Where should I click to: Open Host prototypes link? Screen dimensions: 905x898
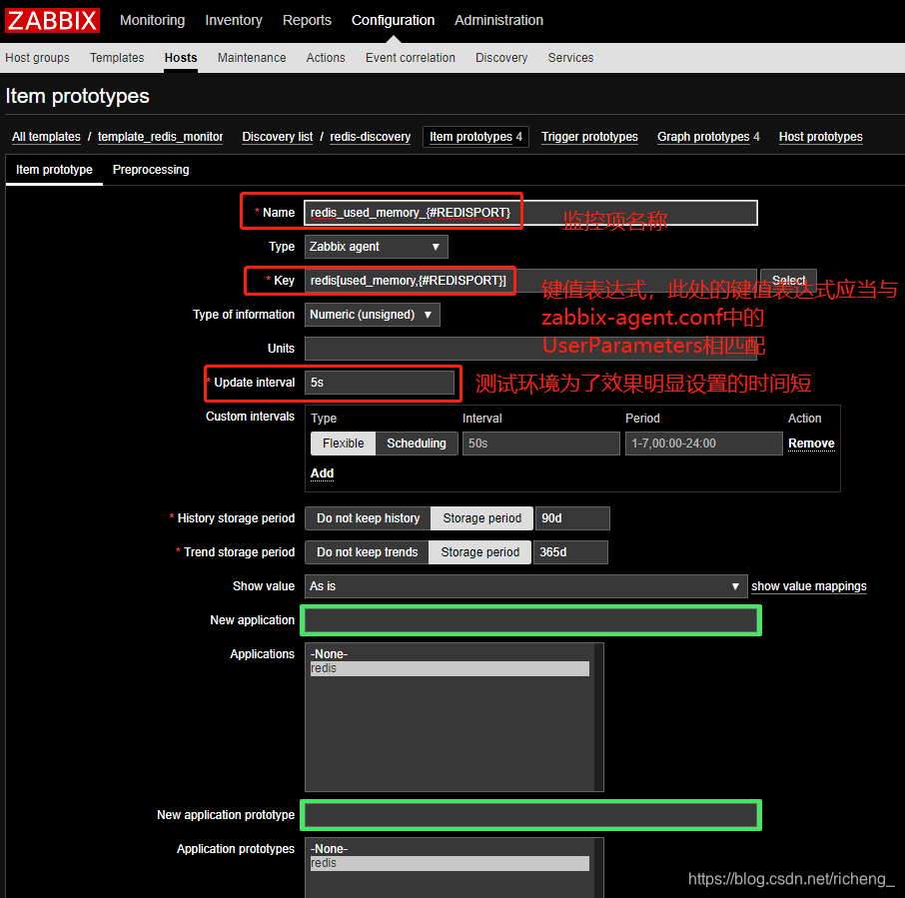click(821, 137)
